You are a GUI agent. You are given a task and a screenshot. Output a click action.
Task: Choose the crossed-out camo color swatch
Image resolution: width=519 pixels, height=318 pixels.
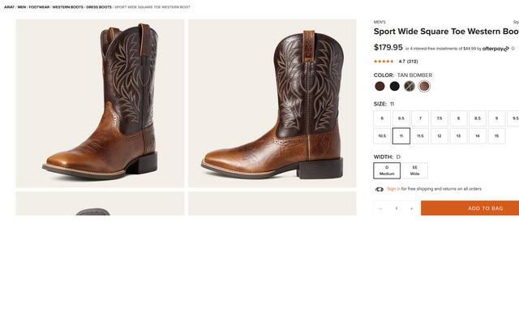click(x=410, y=86)
